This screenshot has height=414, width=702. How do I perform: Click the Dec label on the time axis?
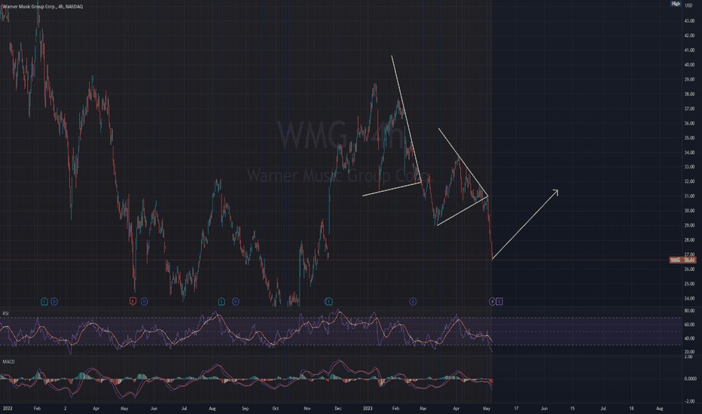click(338, 409)
